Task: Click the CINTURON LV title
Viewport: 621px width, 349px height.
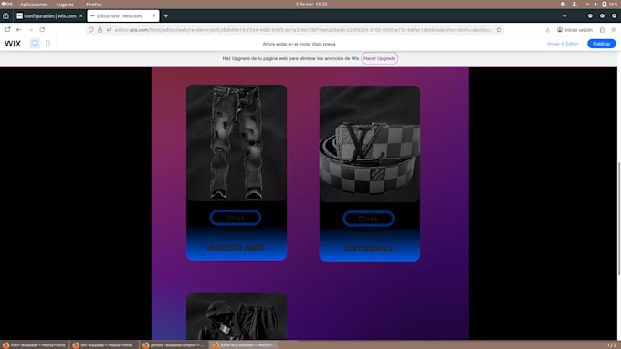Action: [369, 249]
